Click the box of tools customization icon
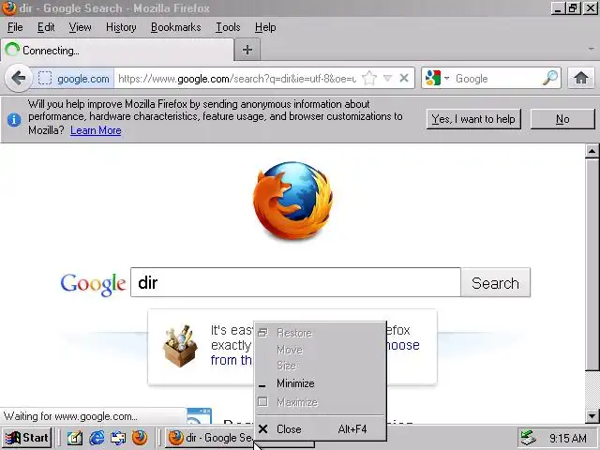This screenshot has width=600, height=450. 180,346
